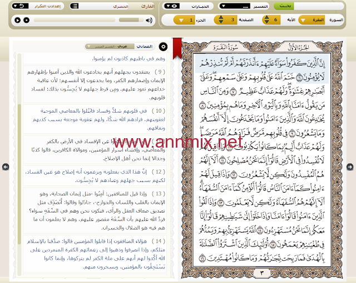Open repeat settings via loop icon dropdown
356x283 pixels.
point(20,6)
